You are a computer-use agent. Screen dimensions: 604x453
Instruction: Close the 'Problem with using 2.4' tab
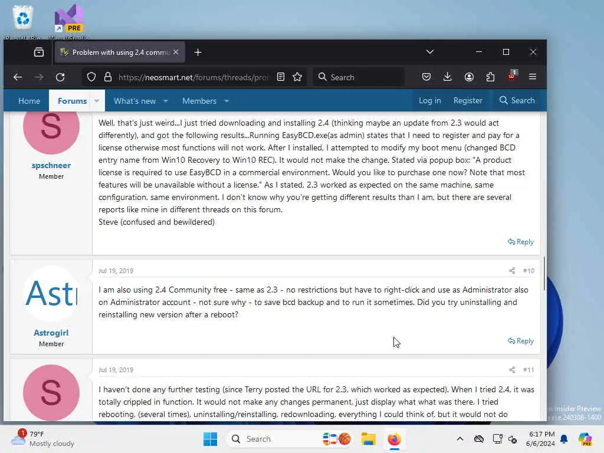click(176, 52)
